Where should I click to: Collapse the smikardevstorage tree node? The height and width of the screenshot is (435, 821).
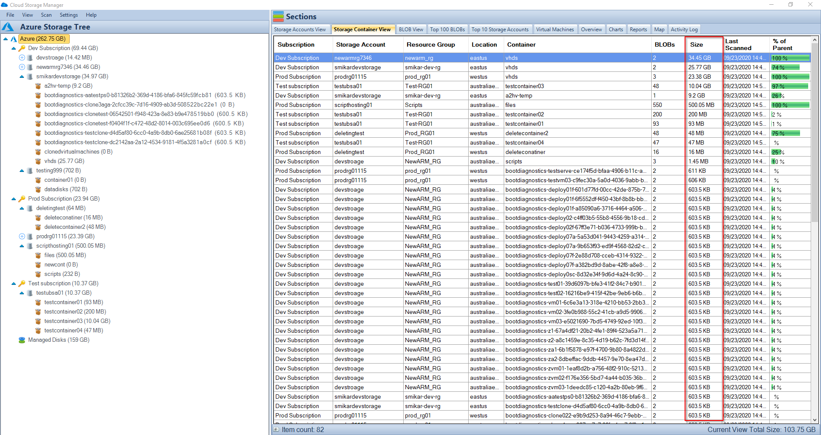[x=21, y=77]
